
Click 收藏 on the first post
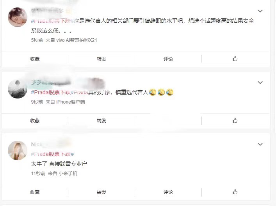(35, 59)
